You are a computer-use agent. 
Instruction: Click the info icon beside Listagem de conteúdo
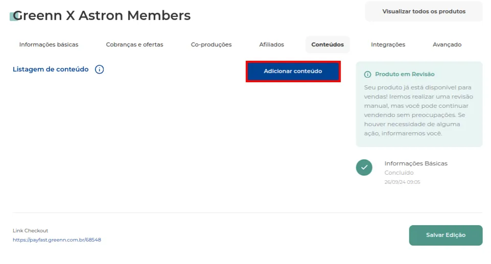tap(99, 69)
